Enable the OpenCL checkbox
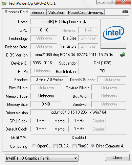Image resolution: width=132 pixels, height=165 pixels. click(34, 146)
